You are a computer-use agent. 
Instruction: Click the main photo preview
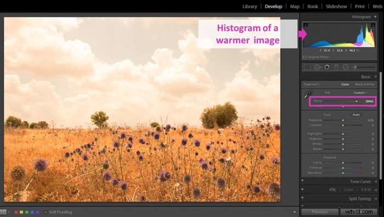[x=142, y=109]
